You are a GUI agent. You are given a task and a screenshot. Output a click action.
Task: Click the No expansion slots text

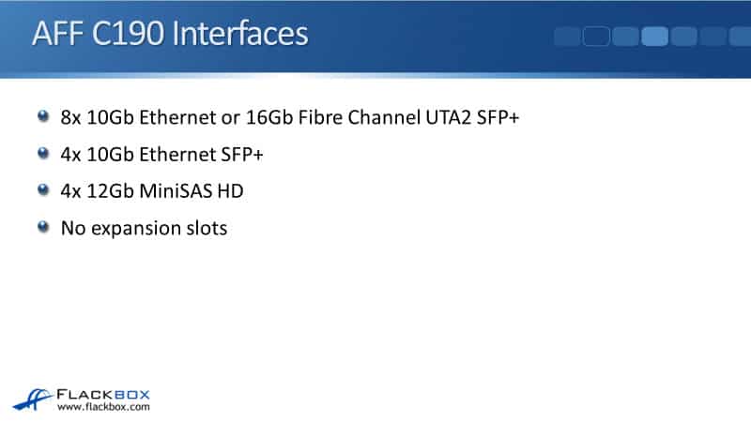144,228
